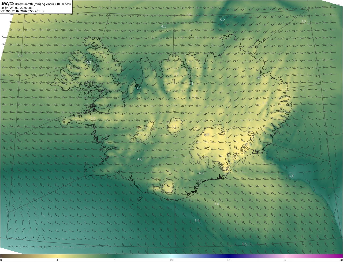The image size is (343, 262).
Task: Click the 4.3 value label on the map
Action: coord(88,62)
